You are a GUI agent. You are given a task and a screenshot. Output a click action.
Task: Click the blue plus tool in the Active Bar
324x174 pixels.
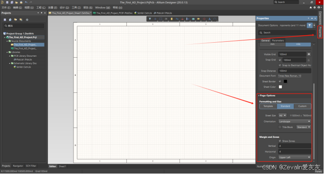tap(155, 19)
